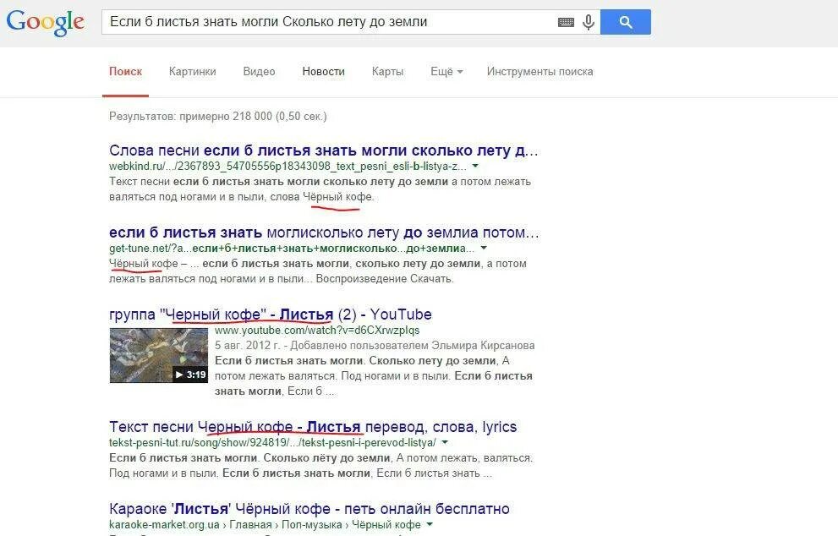Switch to the Картинки tab
Screen dimensions: 838x536
click(193, 72)
